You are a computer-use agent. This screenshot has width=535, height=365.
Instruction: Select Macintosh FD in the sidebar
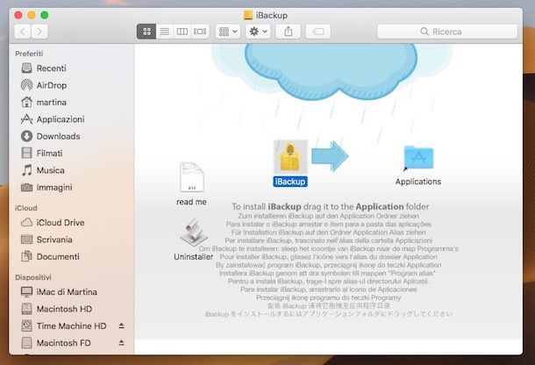tap(65, 342)
